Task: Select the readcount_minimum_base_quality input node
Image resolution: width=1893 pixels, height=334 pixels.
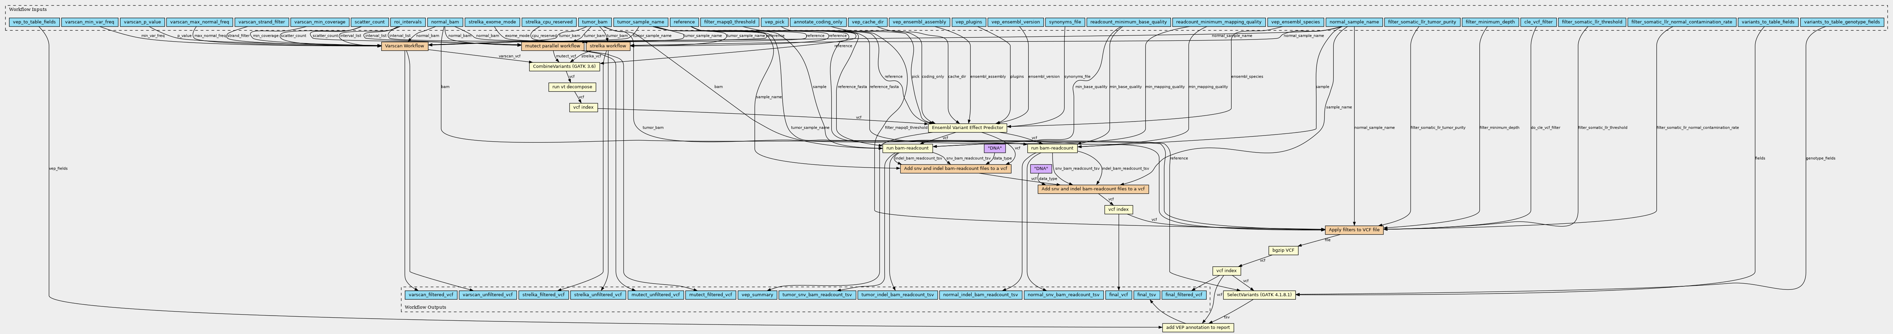Action: click(x=1128, y=22)
